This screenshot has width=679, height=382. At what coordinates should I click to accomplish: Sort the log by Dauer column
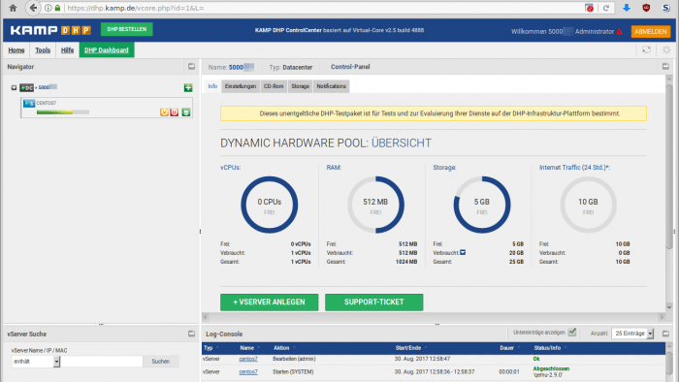click(x=506, y=348)
